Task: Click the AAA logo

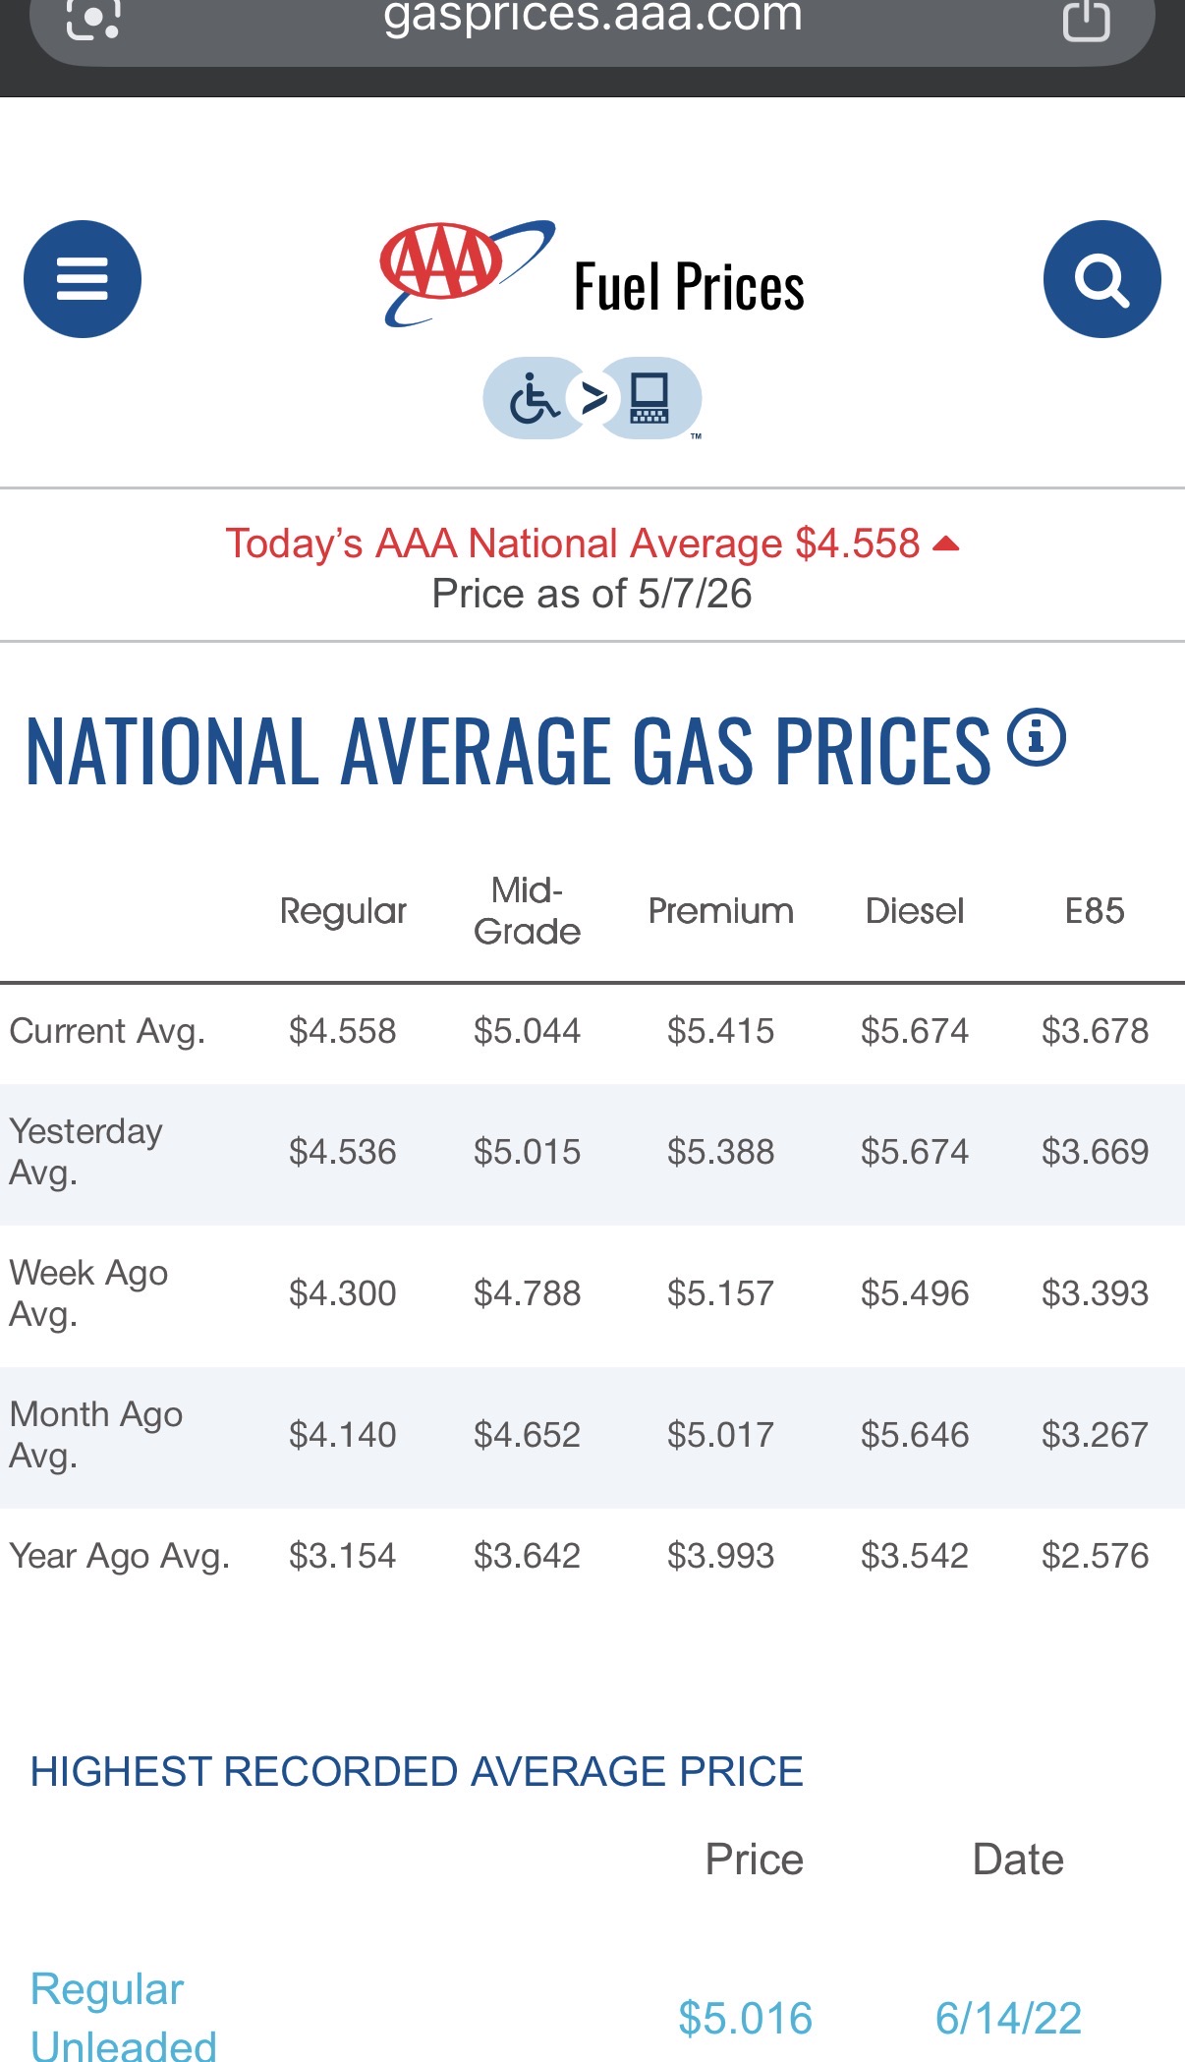Action: (x=468, y=273)
